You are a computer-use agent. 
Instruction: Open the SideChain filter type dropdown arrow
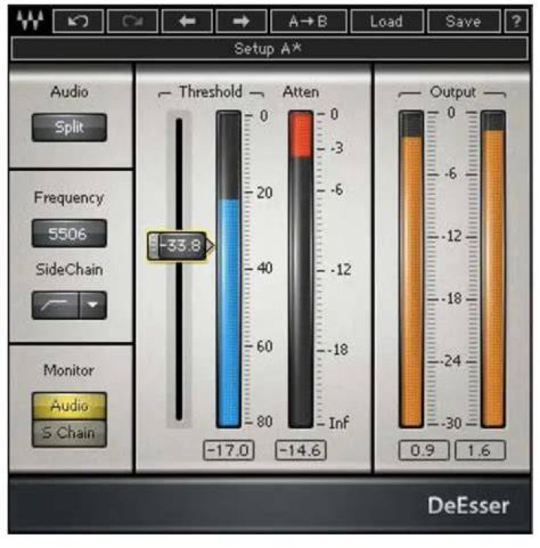point(93,305)
